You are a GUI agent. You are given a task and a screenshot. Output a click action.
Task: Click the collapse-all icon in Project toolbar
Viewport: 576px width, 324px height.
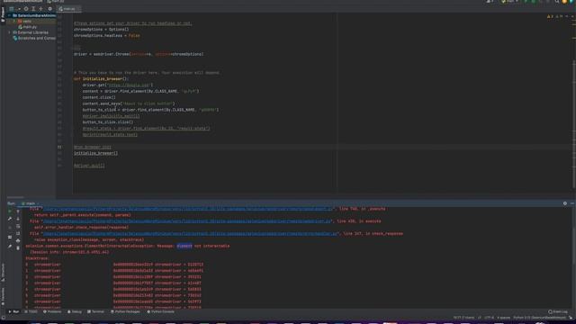coord(41,9)
